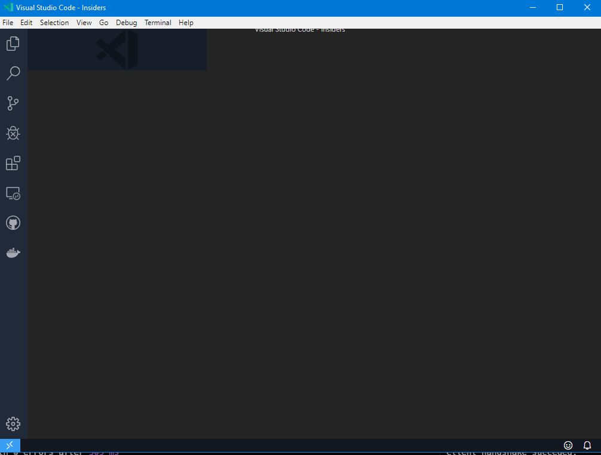601x455 pixels.
Task: Minimize the VS Code Insiders window
Action: (x=533, y=7)
